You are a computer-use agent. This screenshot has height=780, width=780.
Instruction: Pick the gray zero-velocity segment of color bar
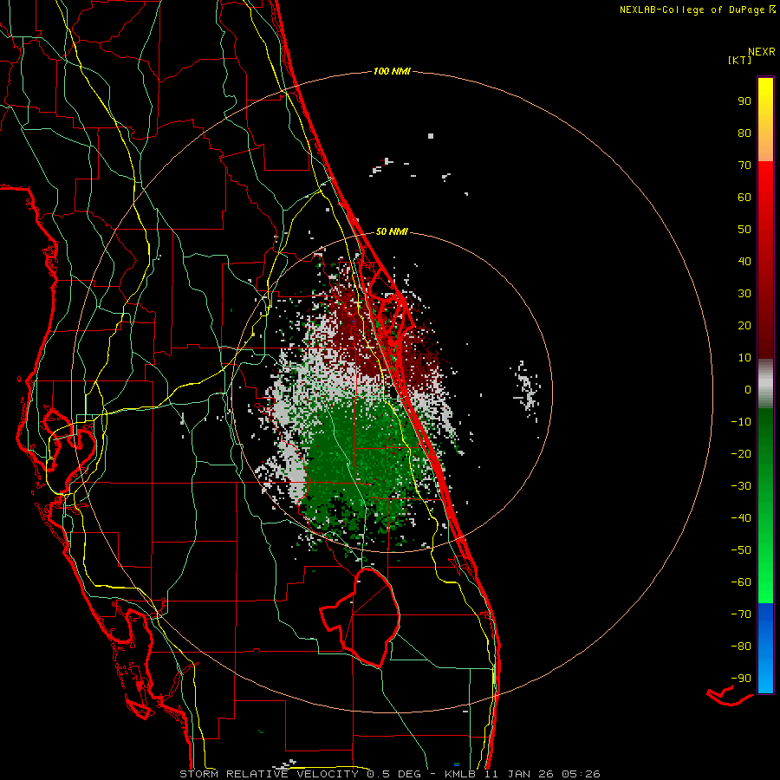click(x=765, y=384)
